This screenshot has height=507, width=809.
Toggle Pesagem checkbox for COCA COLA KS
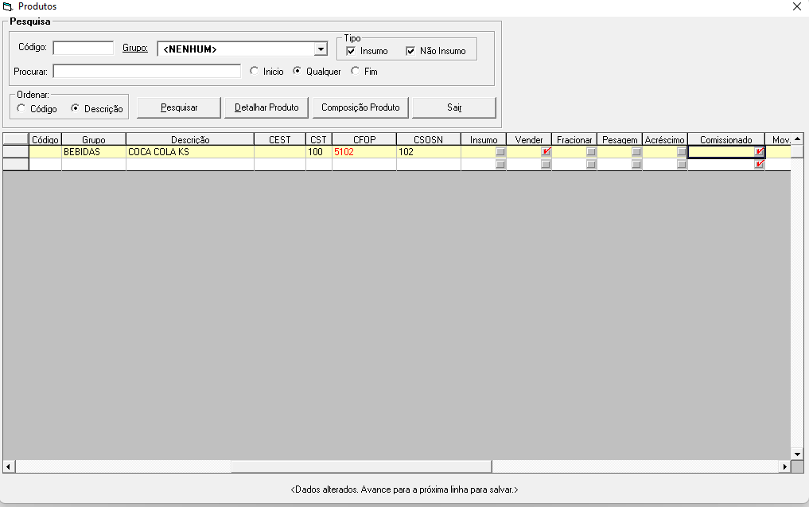click(x=636, y=152)
